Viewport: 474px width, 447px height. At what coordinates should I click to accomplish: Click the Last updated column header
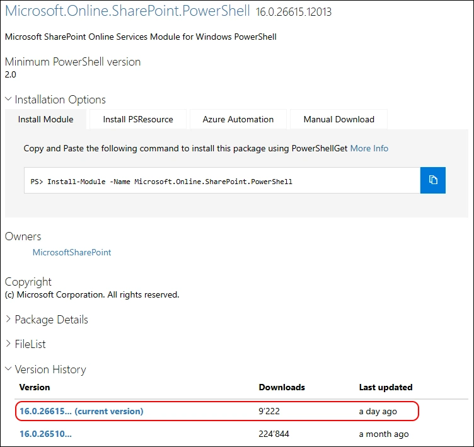pos(386,387)
